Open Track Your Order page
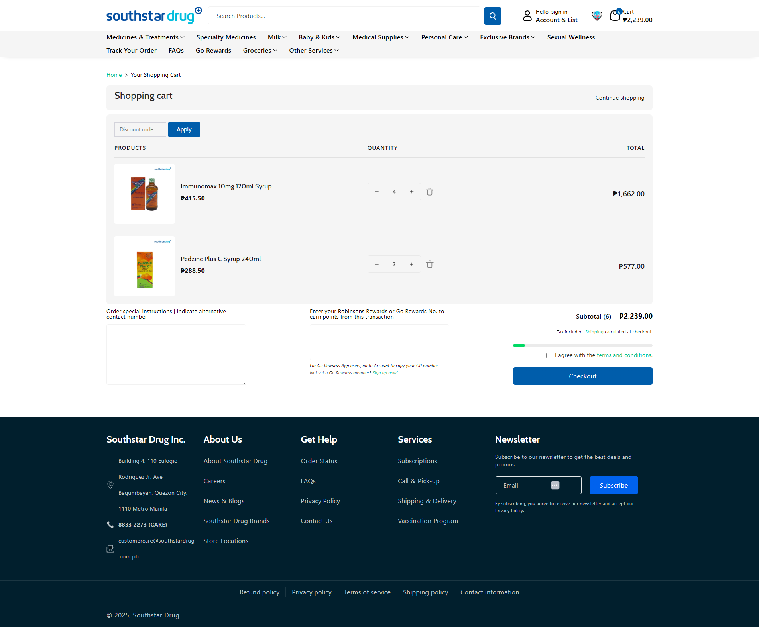 pos(132,50)
